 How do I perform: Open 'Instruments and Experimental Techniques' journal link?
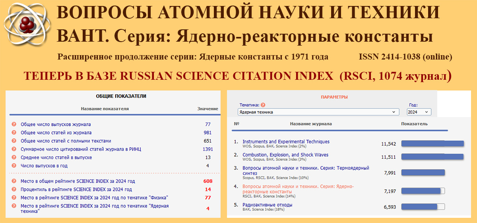tap(286, 142)
